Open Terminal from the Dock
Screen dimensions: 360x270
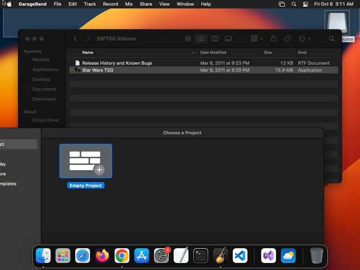point(201,256)
